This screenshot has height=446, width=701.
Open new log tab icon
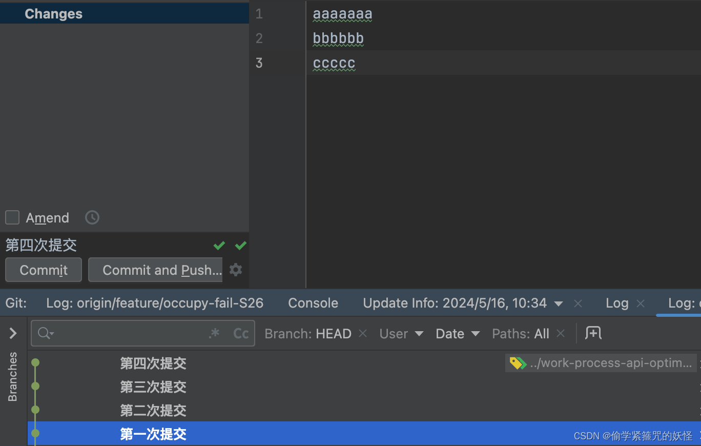click(593, 333)
